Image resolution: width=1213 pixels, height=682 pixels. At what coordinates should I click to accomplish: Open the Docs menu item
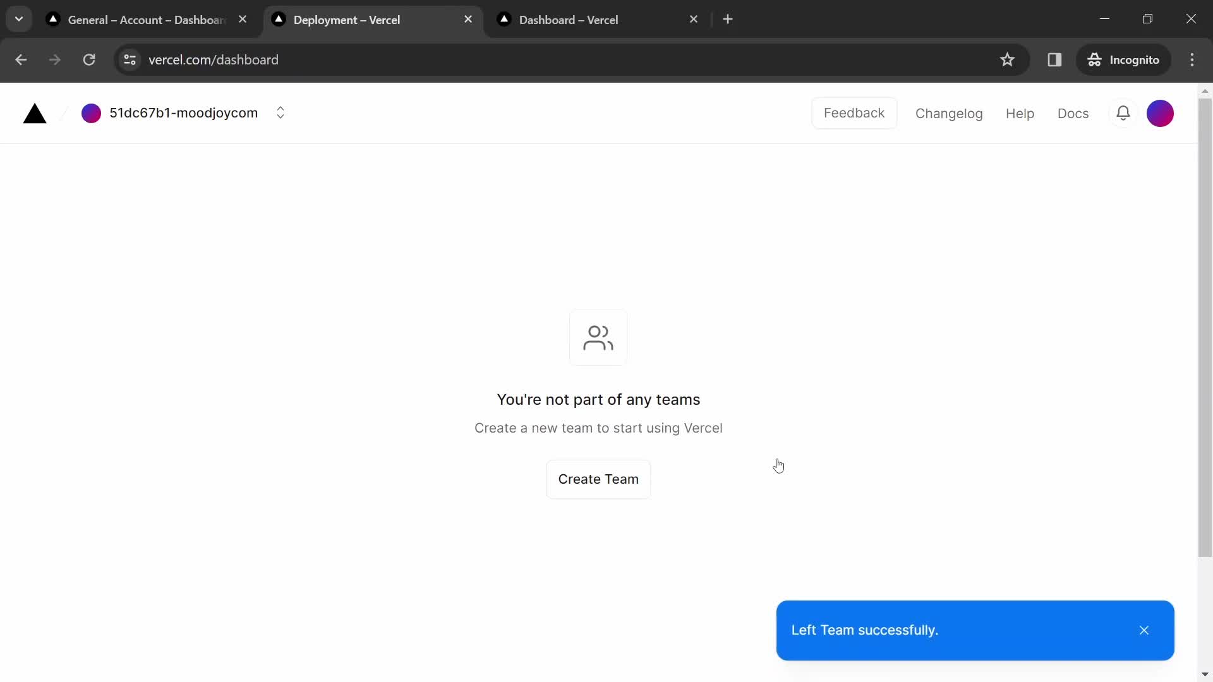[x=1073, y=112]
